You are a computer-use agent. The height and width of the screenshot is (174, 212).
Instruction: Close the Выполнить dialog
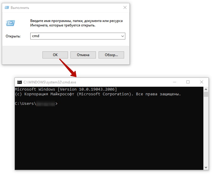(123, 7)
